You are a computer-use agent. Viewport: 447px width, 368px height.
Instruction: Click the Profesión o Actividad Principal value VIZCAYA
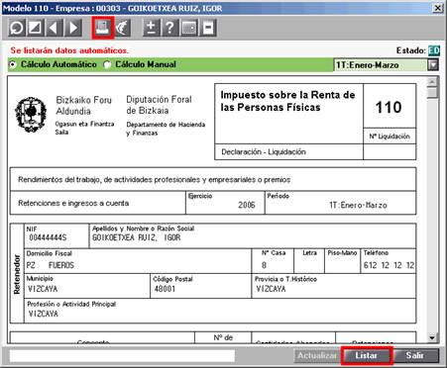[x=43, y=314]
